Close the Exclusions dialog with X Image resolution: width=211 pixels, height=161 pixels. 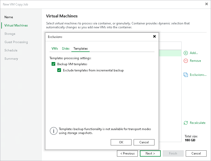coord(154,36)
